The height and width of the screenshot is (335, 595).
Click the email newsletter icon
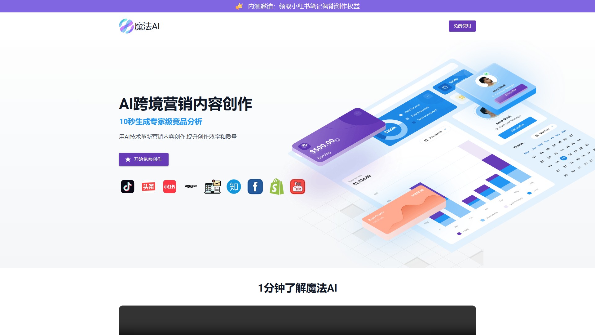pyautogui.click(x=213, y=187)
